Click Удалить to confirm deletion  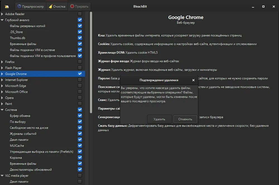point(159,119)
